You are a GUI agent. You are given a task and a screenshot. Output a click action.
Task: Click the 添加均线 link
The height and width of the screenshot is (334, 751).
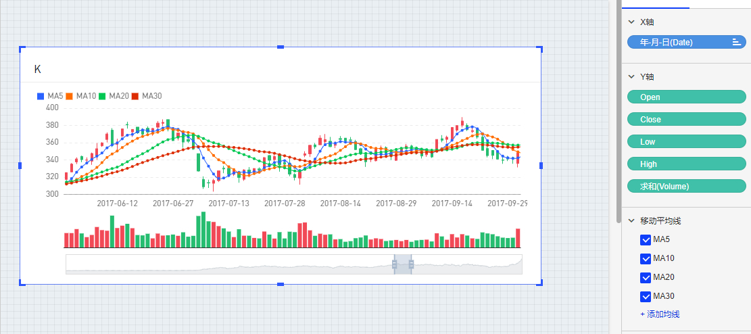point(660,314)
